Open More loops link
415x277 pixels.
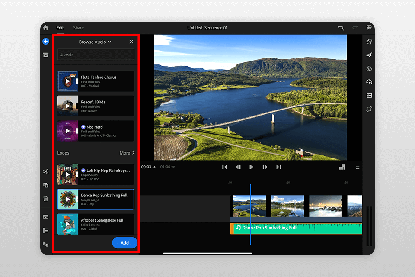click(127, 153)
